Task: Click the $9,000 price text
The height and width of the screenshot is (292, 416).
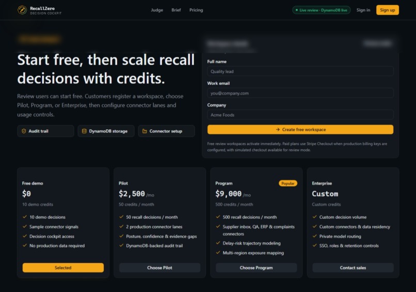Action: [x=229, y=194]
